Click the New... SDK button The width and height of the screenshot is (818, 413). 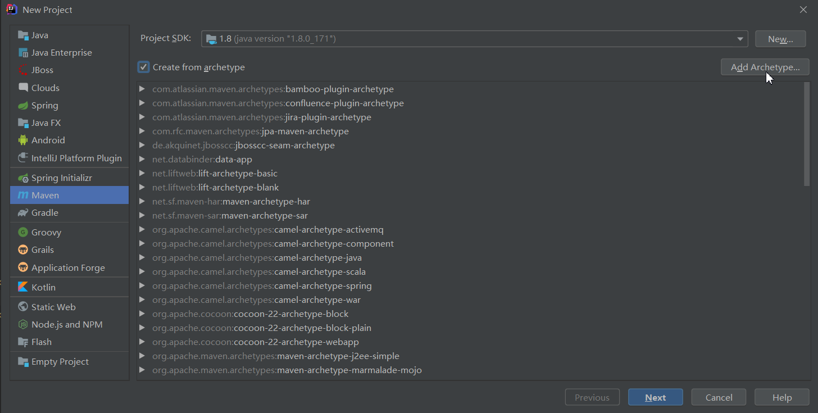[x=780, y=39]
